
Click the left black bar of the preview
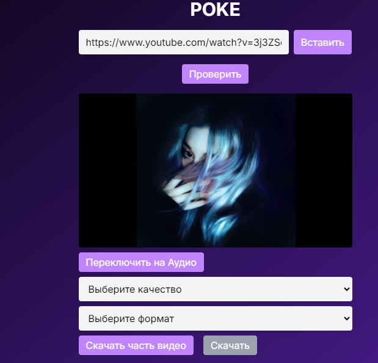[107, 170]
